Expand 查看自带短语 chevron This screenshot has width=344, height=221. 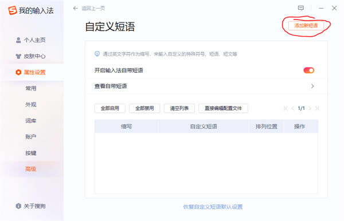click(x=312, y=86)
